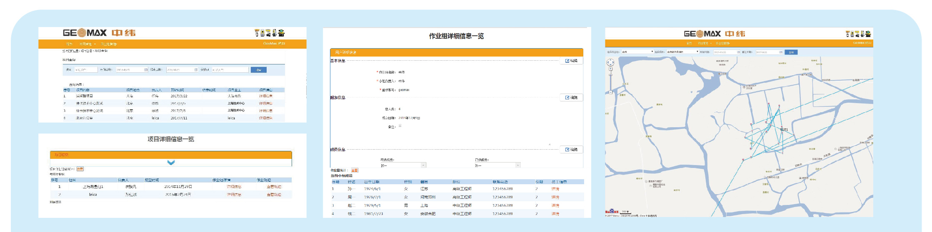Open calendar picker on map start date
932x232 pixels.
pyautogui.click(x=739, y=52)
